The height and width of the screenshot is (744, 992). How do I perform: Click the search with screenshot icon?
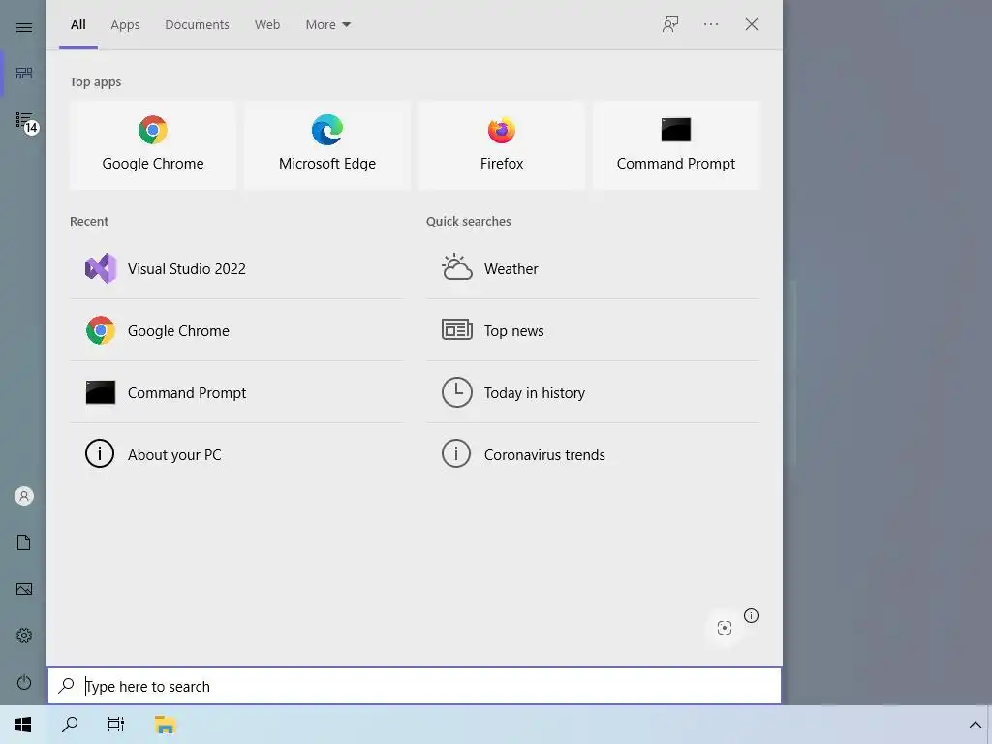click(x=725, y=628)
